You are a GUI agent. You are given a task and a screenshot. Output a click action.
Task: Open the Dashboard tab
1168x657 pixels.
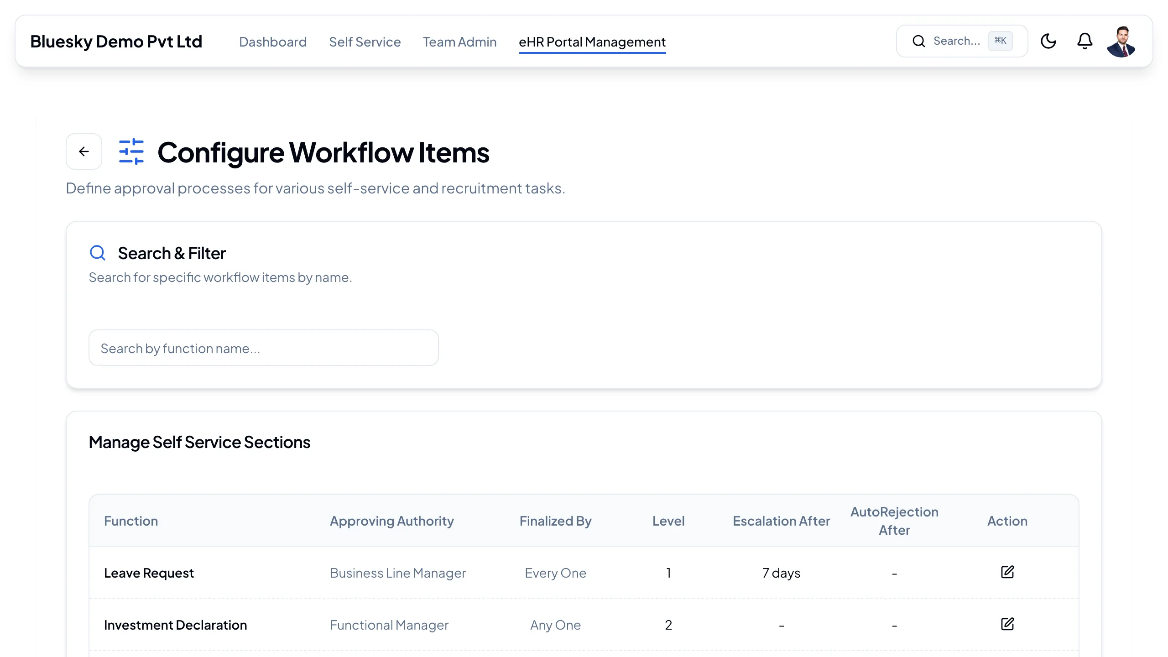(x=273, y=42)
